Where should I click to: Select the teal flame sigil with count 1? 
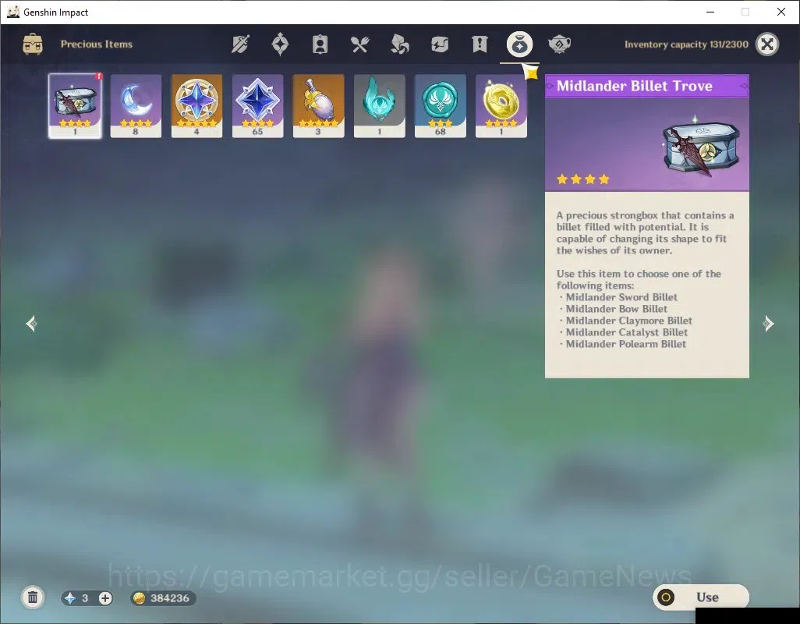379,105
